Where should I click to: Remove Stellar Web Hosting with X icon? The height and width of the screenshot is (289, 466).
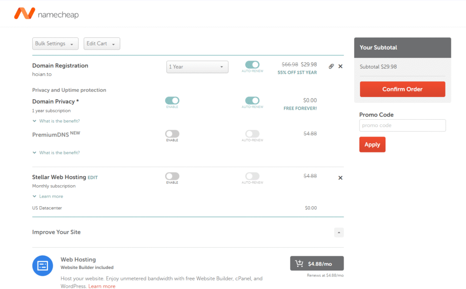tap(340, 178)
